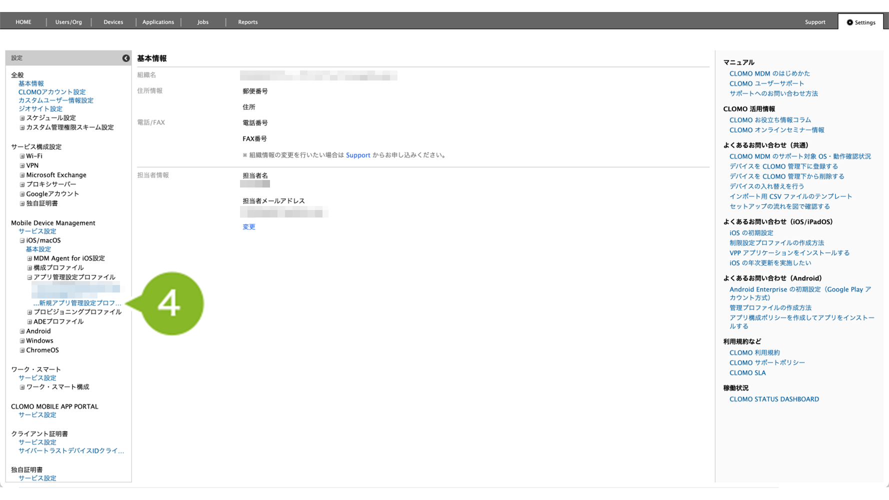Open CLOMO STATUS DASHBOARD link
The height and width of the screenshot is (500, 889).
pos(774,399)
